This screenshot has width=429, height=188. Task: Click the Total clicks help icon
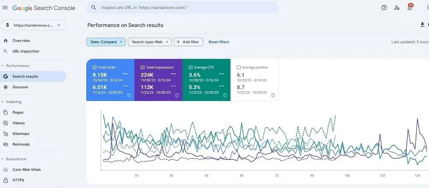click(x=129, y=95)
